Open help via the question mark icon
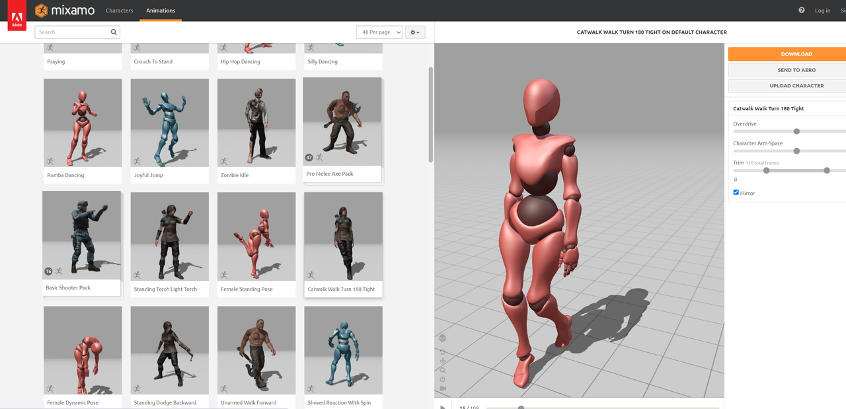The width and height of the screenshot is (846, 409). (802, 11)
